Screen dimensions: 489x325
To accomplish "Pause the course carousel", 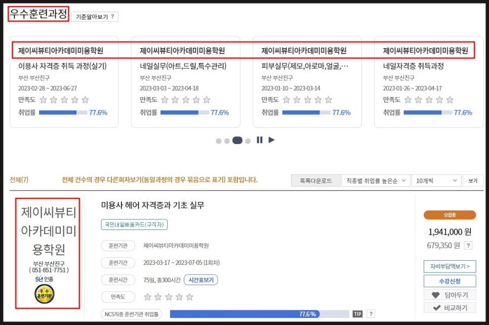I will tap(260, 140).
